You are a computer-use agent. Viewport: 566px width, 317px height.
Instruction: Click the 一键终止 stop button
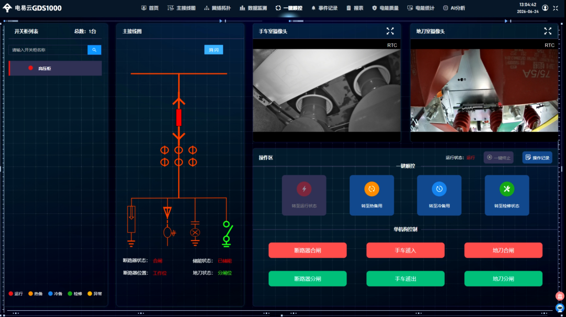(498, 157)
